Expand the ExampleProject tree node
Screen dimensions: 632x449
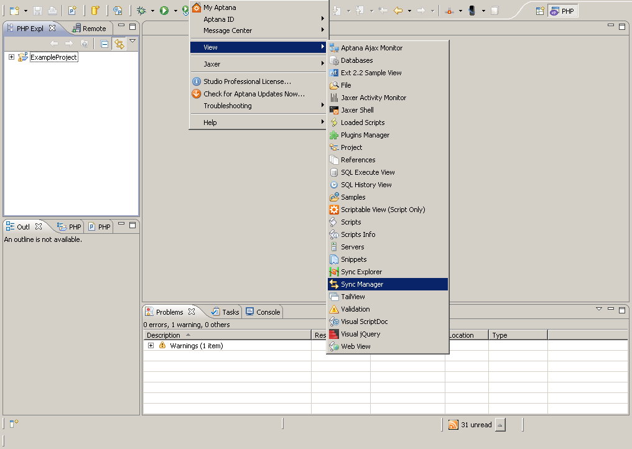coord(11,57)
